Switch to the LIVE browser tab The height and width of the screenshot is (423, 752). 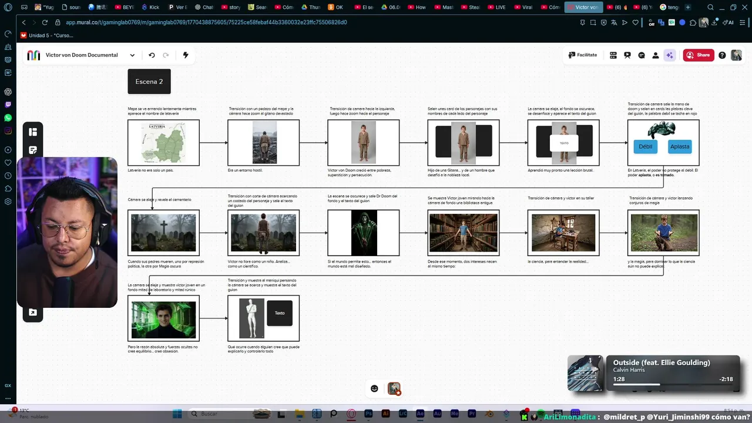(496, 7)
